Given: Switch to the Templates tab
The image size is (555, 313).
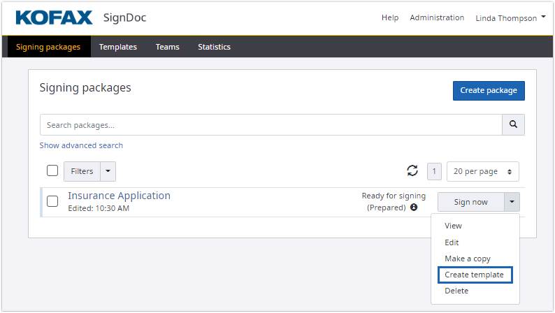Looking at the screenshot, I should 117,47.
